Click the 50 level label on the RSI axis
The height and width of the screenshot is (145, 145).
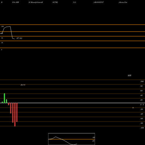pyautogui.click(x=2, y=38)
